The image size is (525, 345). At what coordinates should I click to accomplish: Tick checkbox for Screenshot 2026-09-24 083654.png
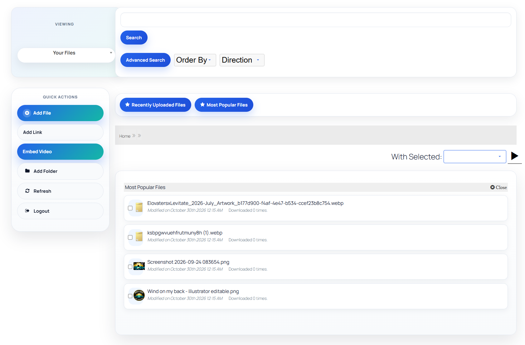coord(130,267)
